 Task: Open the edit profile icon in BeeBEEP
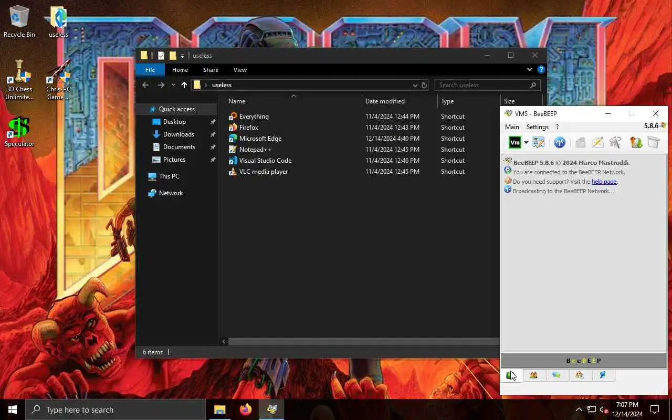pos(538,142)
